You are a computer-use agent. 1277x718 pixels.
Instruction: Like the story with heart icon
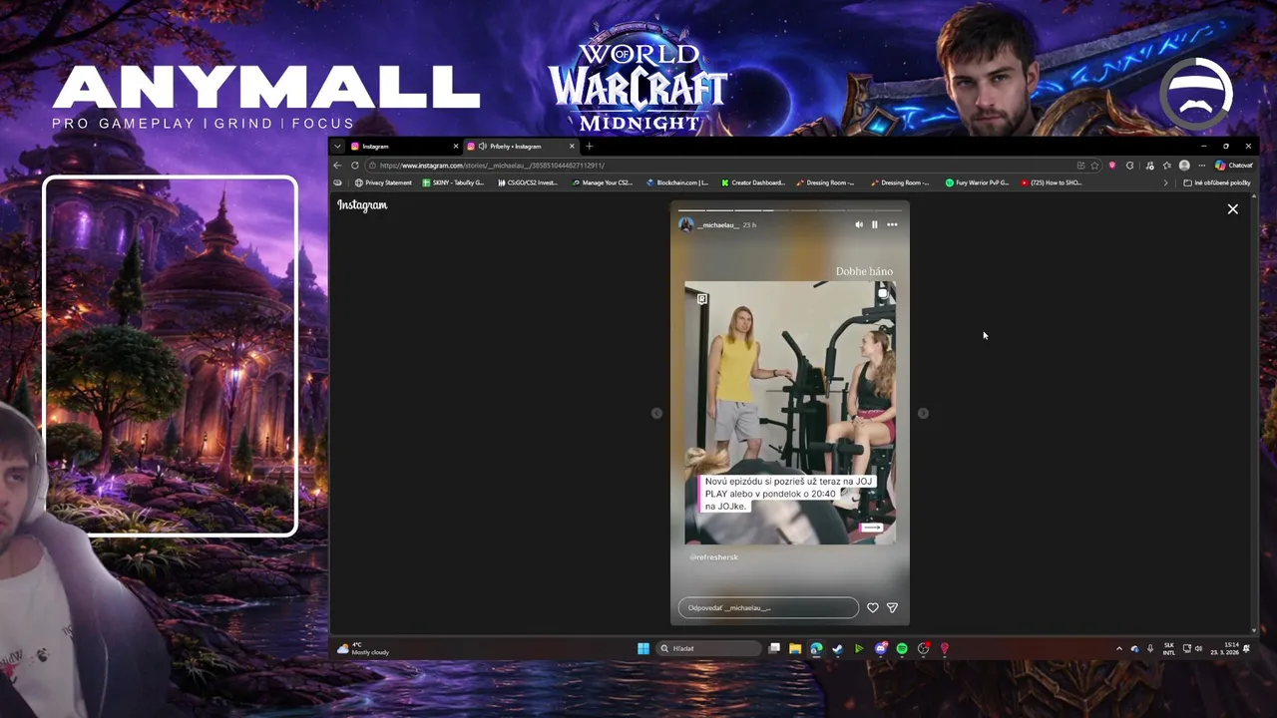[x=873, y=607]
